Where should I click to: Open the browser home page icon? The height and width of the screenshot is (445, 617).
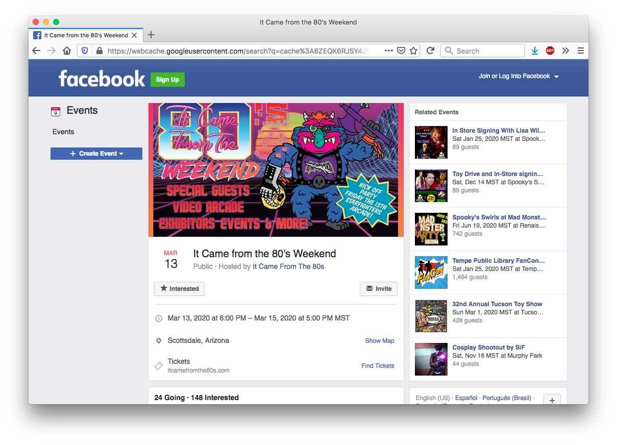point(67,51)
